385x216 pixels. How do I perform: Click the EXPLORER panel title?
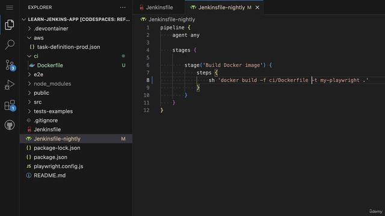point(40,8)
